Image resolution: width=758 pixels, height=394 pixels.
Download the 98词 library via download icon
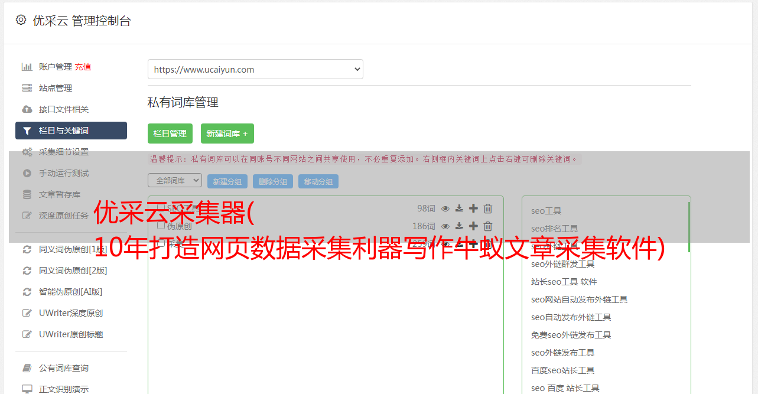[459, 209]
